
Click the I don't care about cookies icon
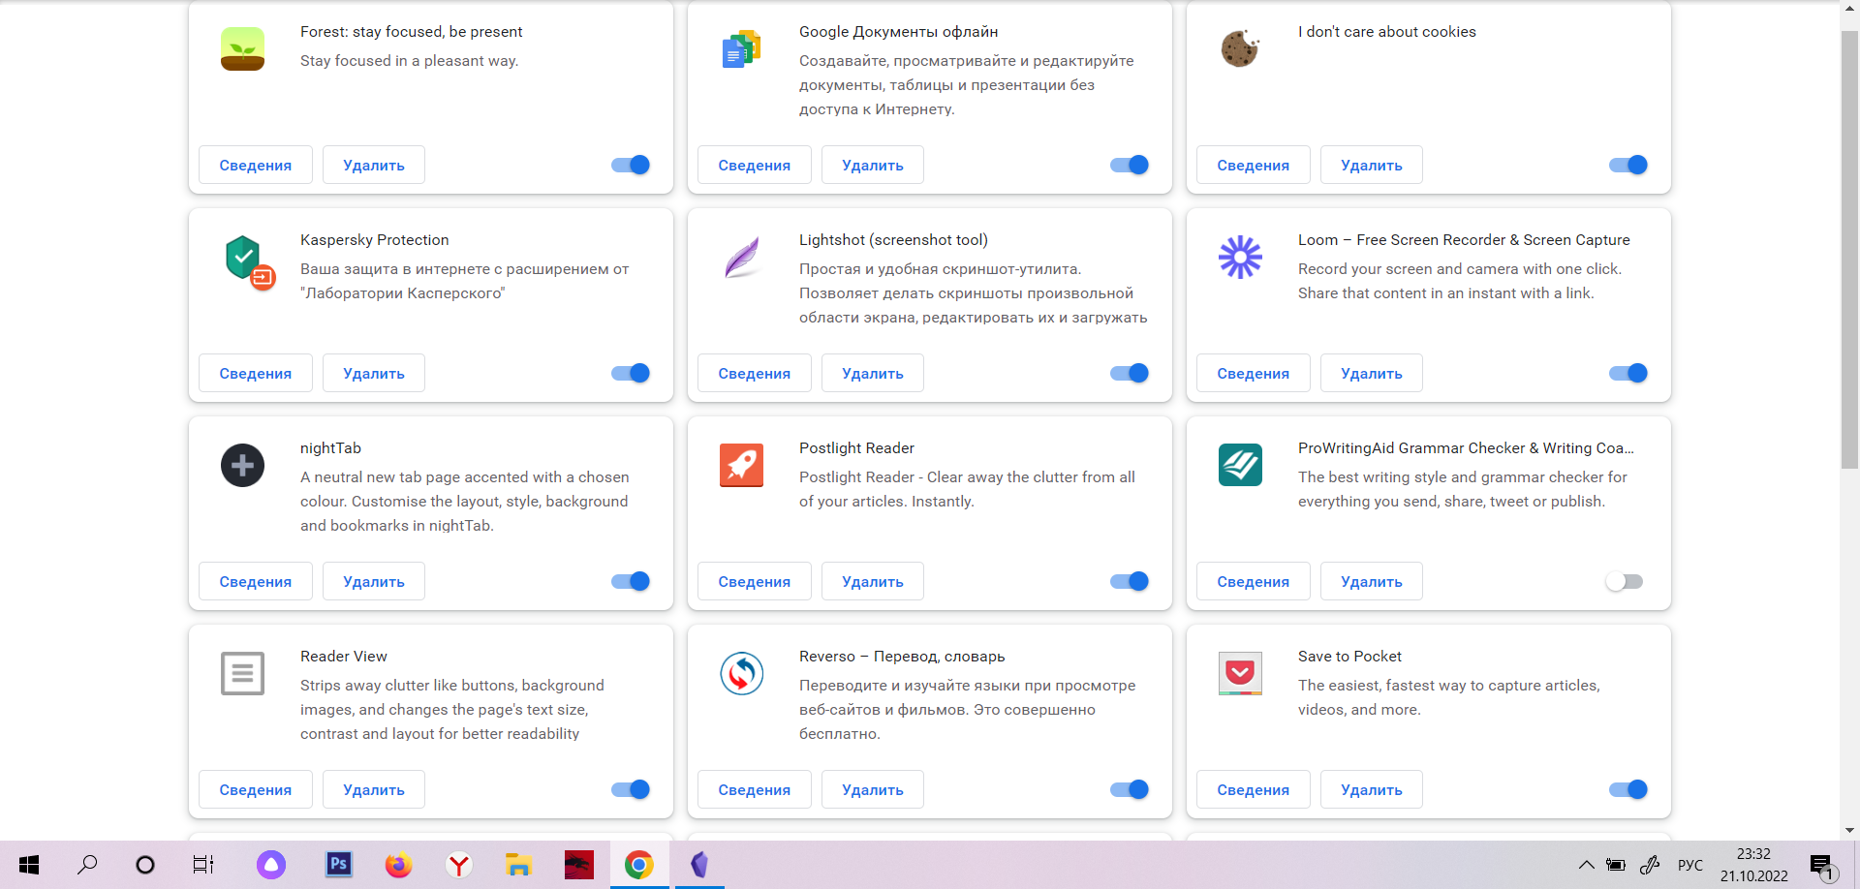(1240, 48)
